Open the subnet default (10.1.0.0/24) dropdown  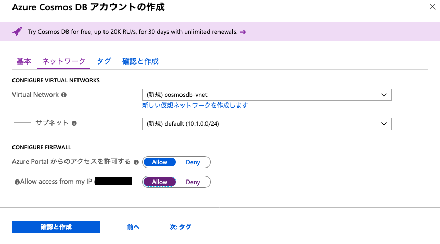[x=267, y=124]
